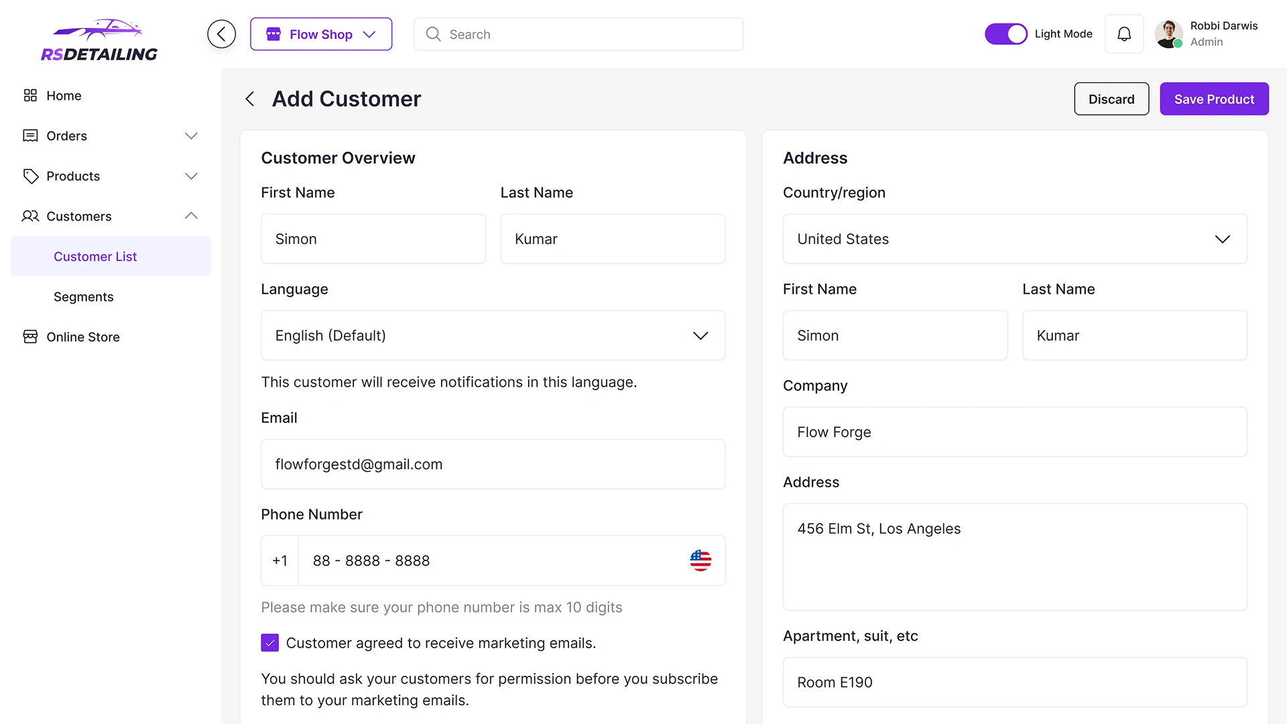This screenshot has width=1287, height=724.
Task: Click the Discard button
Action: click(x=1111, y=99)
